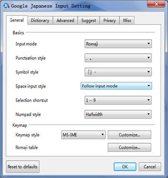Go to the Privacy tab
The width and height of the screenshot is (168, 178).
click(110, 20)
